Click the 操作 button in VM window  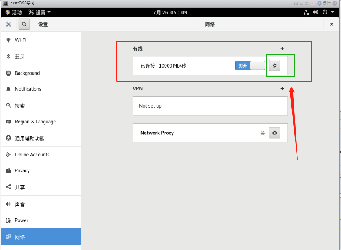tap(326, 3)
